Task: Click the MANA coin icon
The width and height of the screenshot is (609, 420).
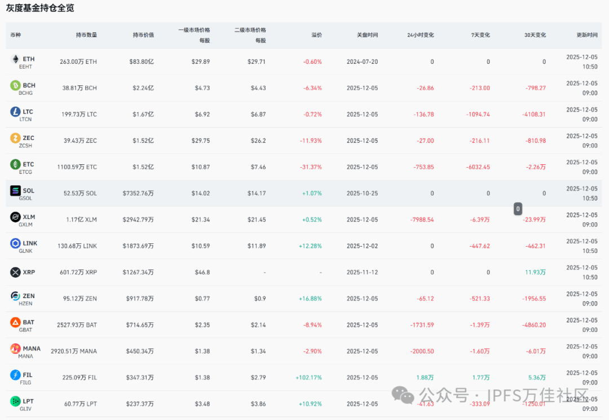Action: [16, 348]
